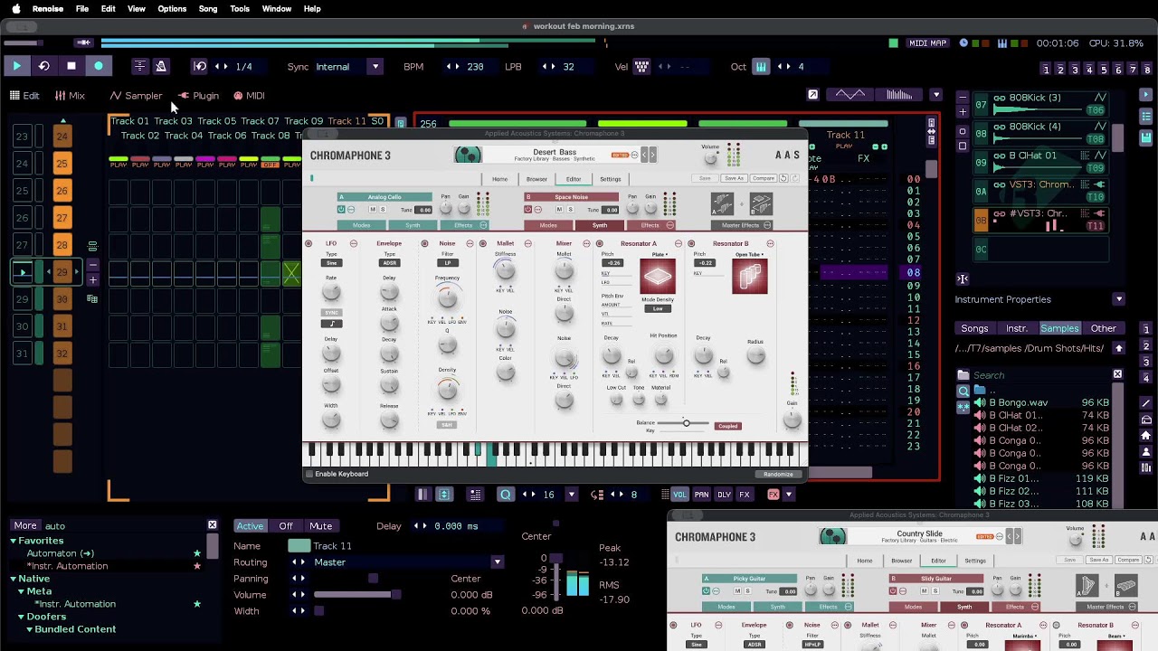Toggle power for layer A Analog Cello
The image size is (1158, 651).
click(341, 210)
